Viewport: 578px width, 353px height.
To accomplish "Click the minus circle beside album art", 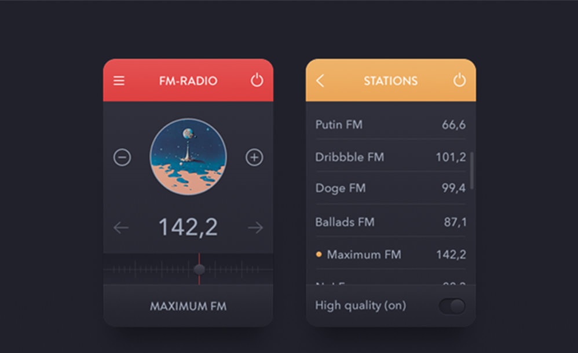I will click(122, 157).
